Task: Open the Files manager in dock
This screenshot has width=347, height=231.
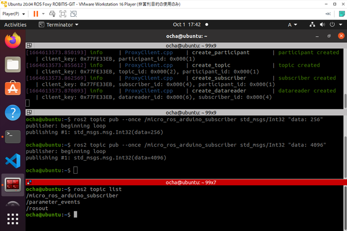Action: click(x=12, y=64)
